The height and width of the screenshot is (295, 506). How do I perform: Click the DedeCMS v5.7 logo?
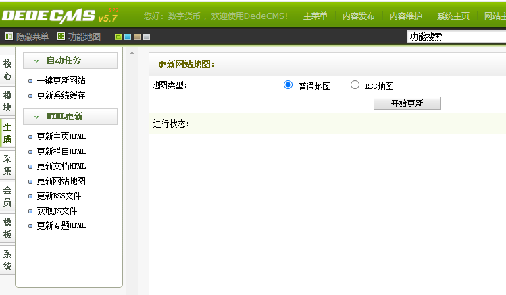pos(60,15)
